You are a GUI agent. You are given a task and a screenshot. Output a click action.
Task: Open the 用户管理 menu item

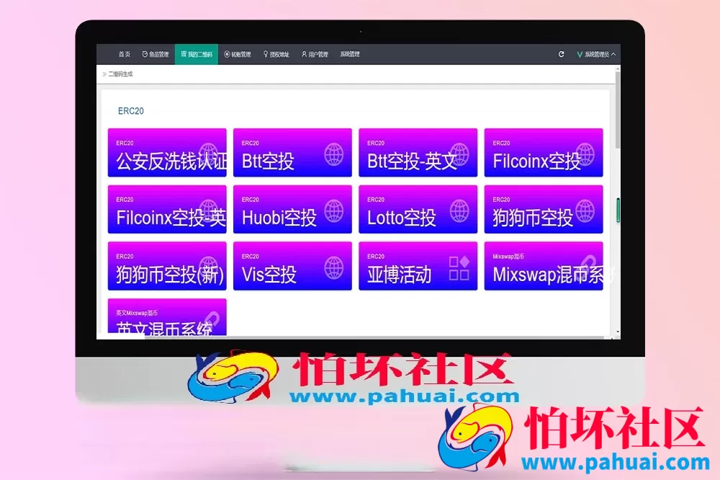pos(315,54)
